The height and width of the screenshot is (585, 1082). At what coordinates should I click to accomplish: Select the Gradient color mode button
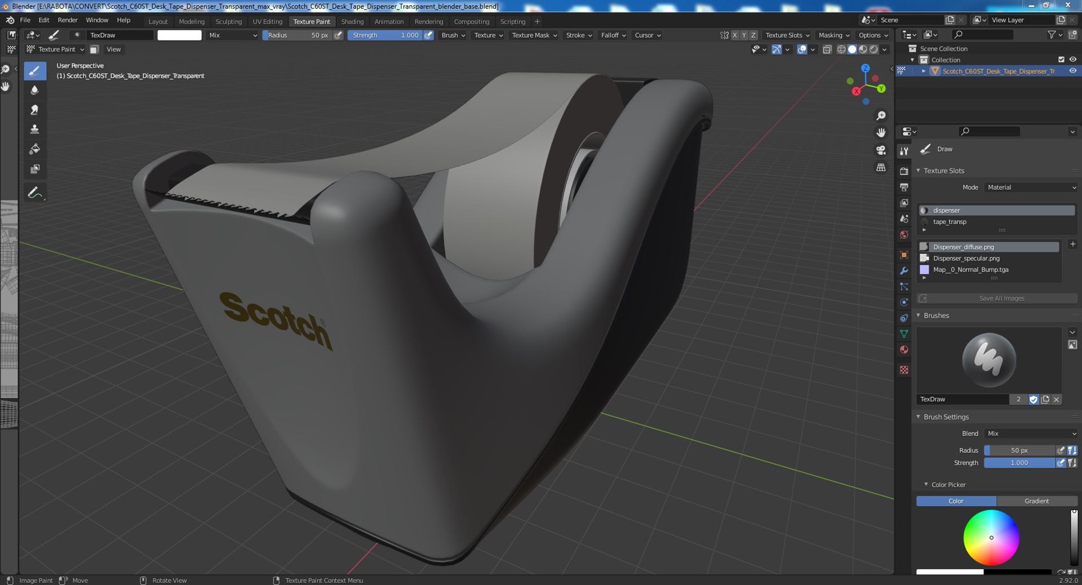click(1037, 501)
